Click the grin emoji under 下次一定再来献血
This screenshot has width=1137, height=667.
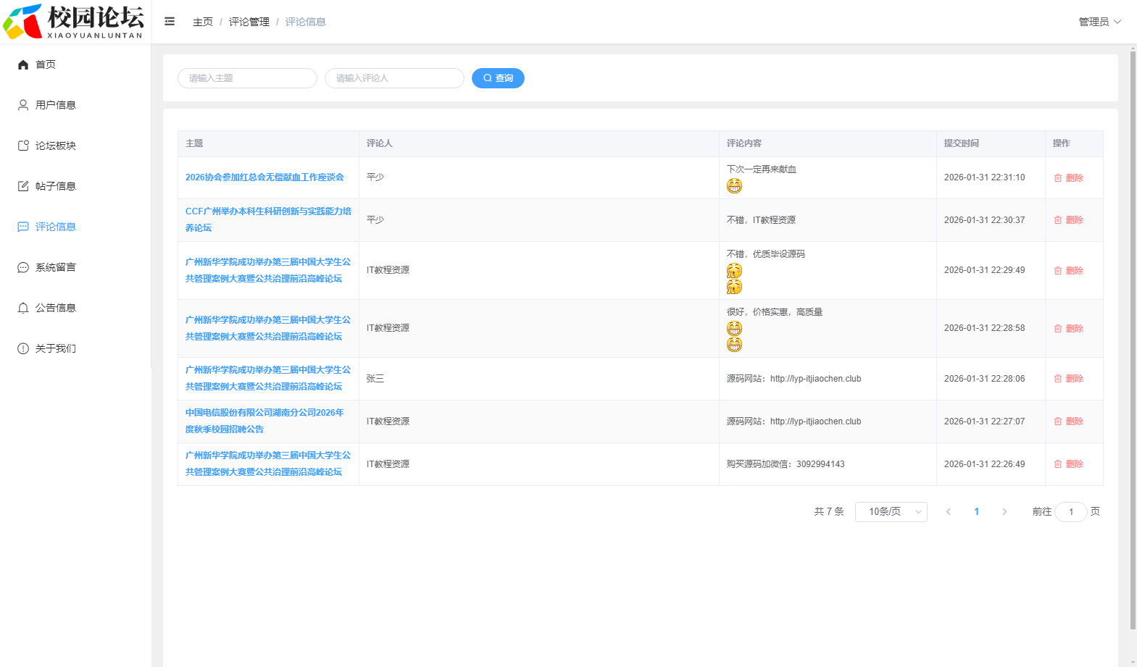pyautogui.click(x=734, y=186)
